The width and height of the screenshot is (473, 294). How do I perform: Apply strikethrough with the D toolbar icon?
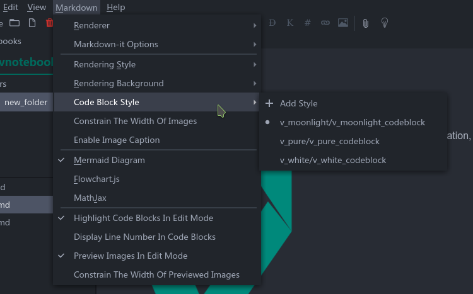[272, 23]
